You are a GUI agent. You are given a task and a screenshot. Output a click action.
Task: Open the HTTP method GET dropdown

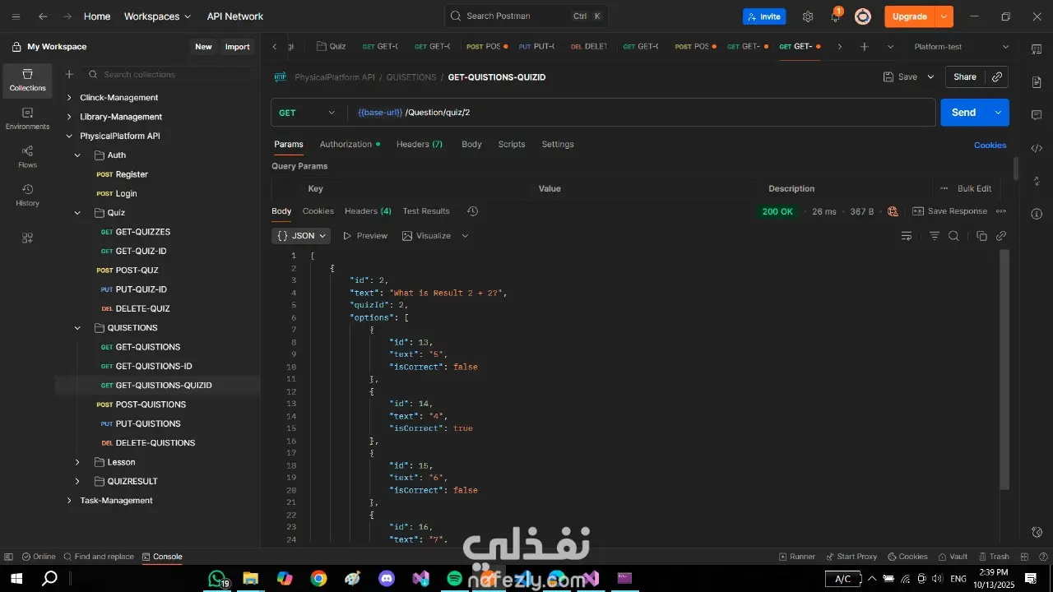308,113
